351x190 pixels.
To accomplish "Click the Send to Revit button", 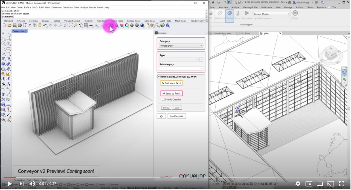I will coord(171,94).
